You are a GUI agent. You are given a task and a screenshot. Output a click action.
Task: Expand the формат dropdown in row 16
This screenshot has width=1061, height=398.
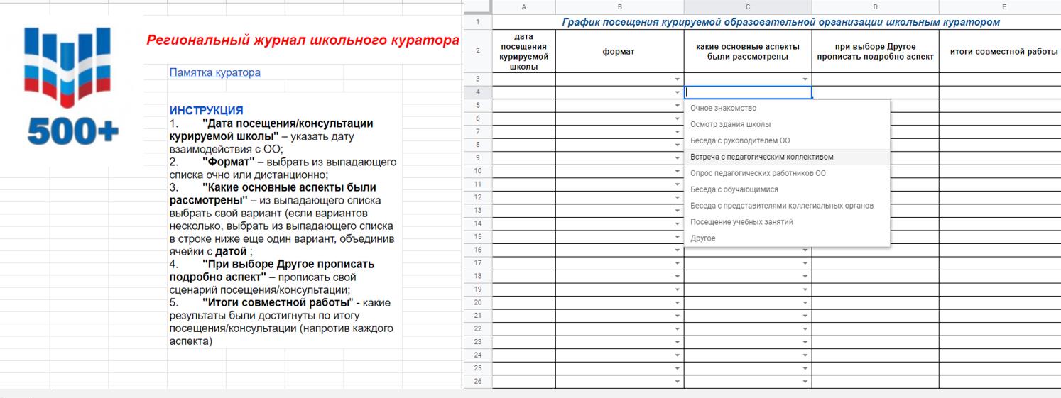(x=677, y=250)
